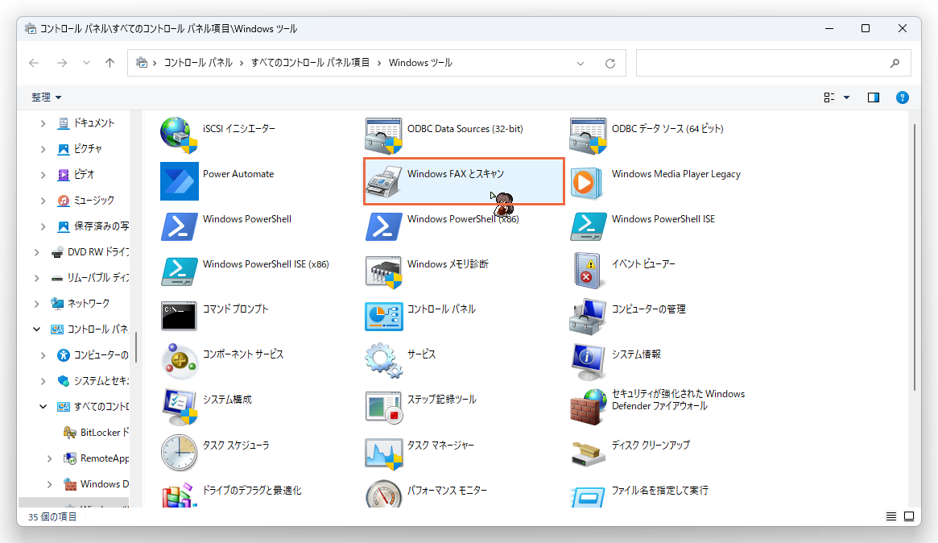This screenshot has width=938, height=543.
Task: Select the Windows PowerShell (x86) icon
Action: (x=383, y=226)
